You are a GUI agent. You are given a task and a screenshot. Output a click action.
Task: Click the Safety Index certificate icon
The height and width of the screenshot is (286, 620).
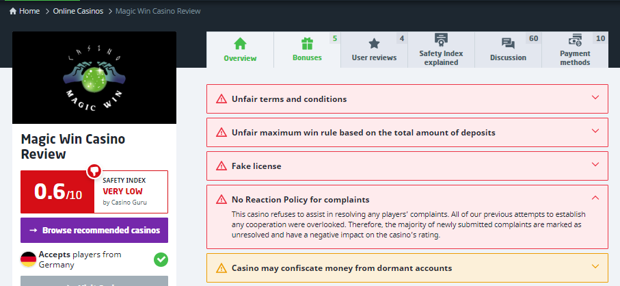point(441,39)
